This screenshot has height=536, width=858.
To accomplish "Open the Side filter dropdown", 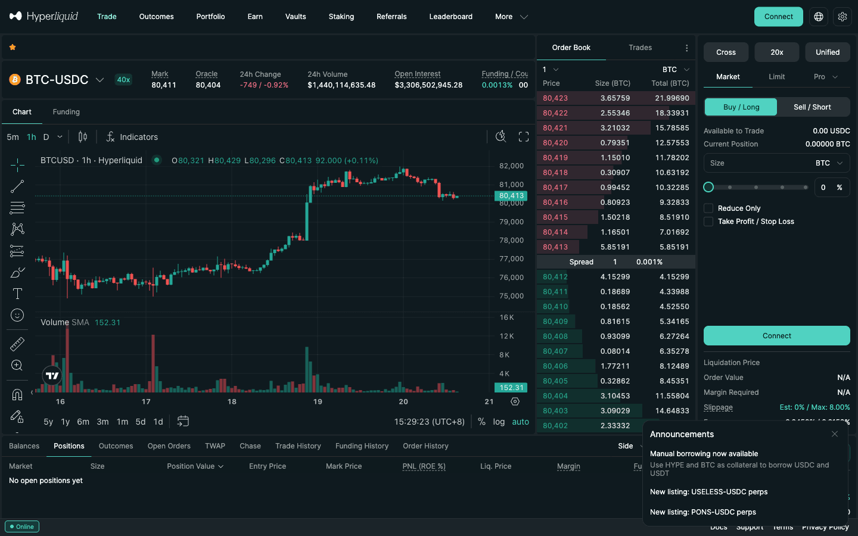I will [630, 446].
